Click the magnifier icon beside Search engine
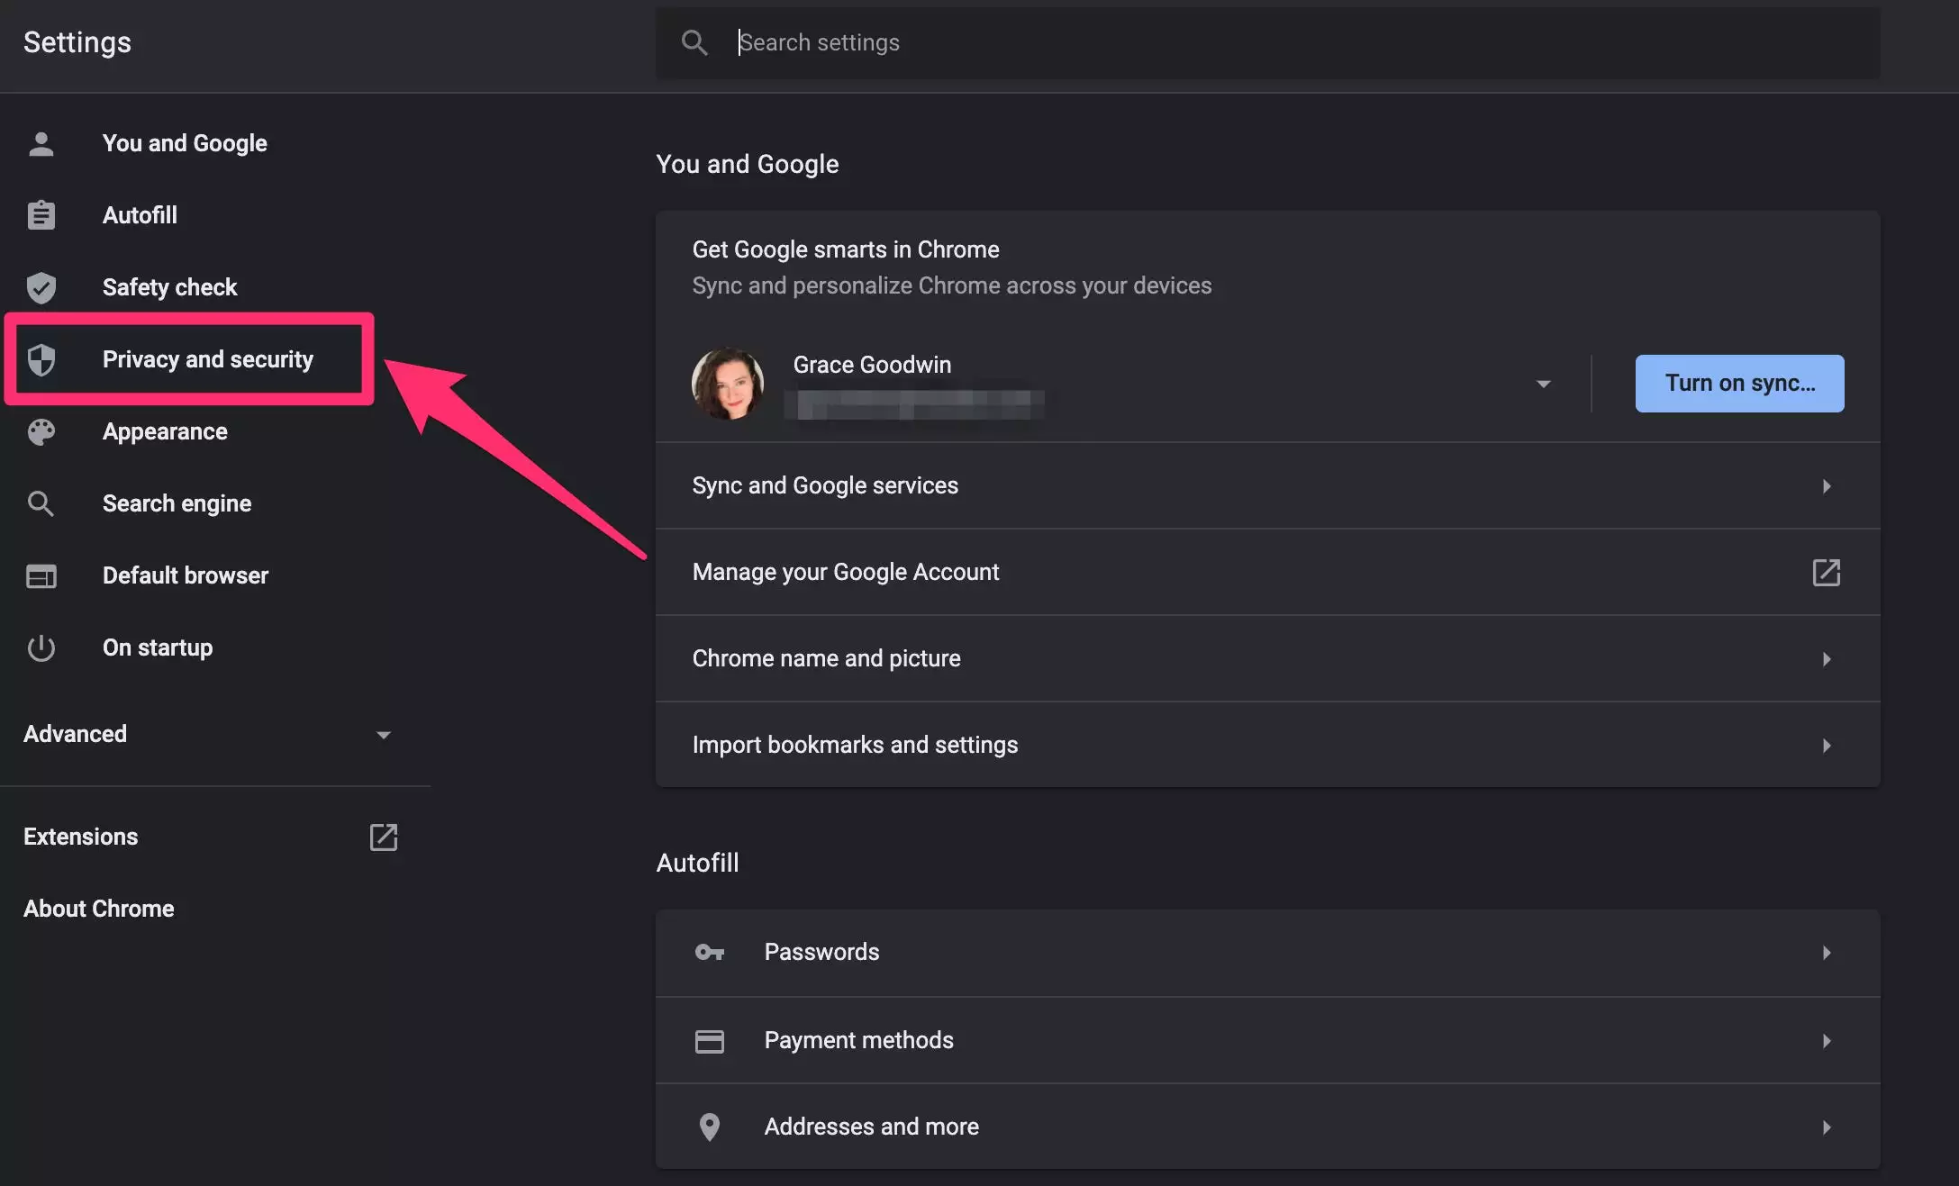This screenshot has height=1186, width=1959. (41, 503)
